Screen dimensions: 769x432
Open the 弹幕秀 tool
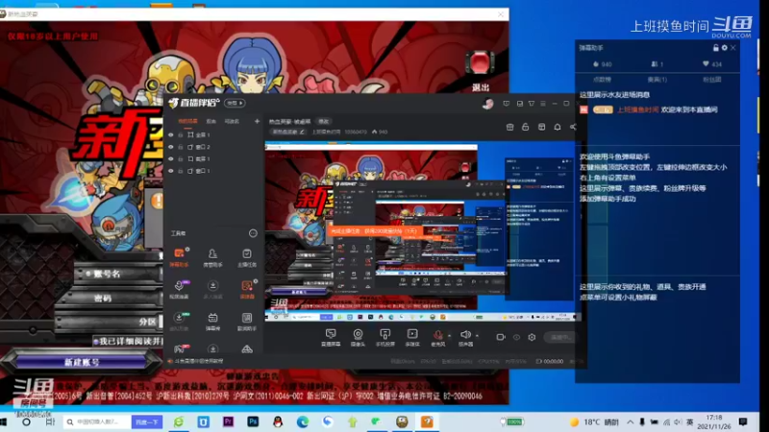[212, 322]
